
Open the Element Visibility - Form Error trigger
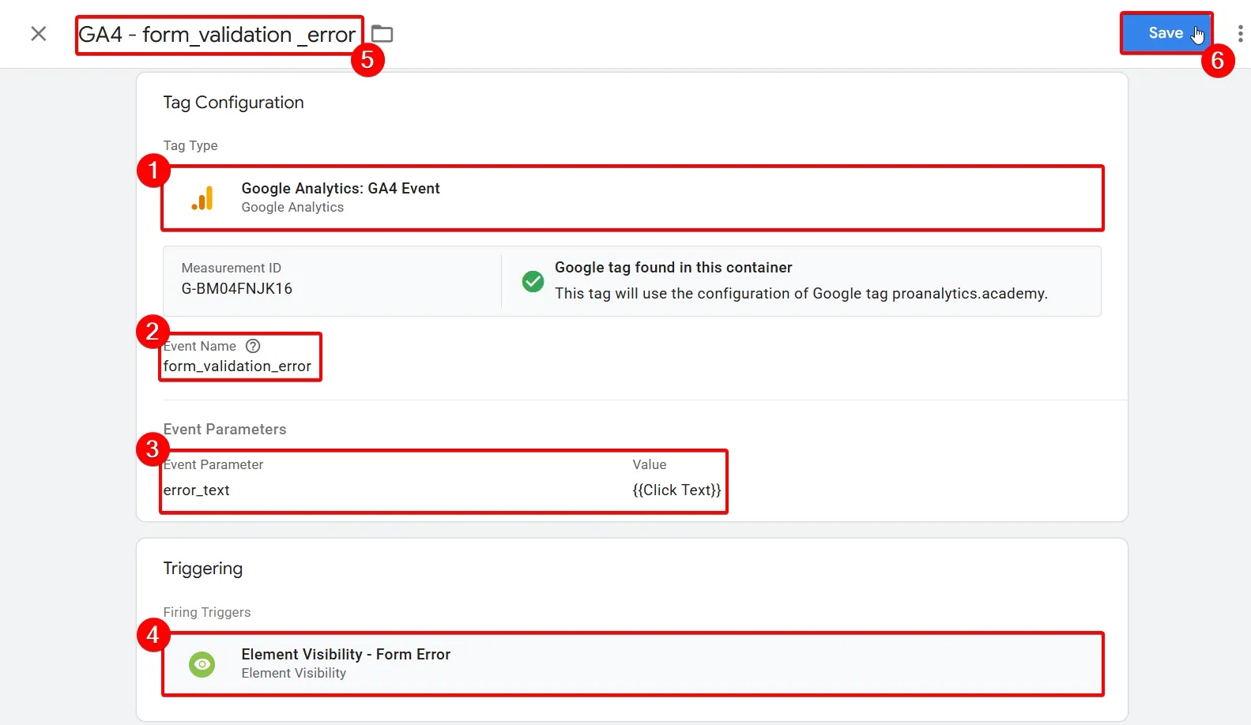(x=632, y=663)
